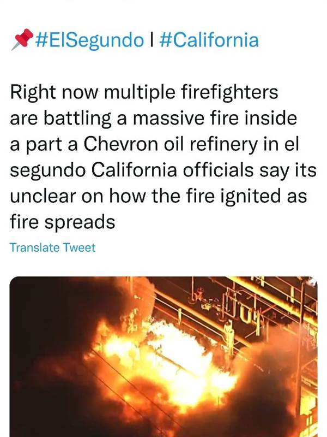
Task: Select the word "officials" in the tweet
Action: click(218, 170)
